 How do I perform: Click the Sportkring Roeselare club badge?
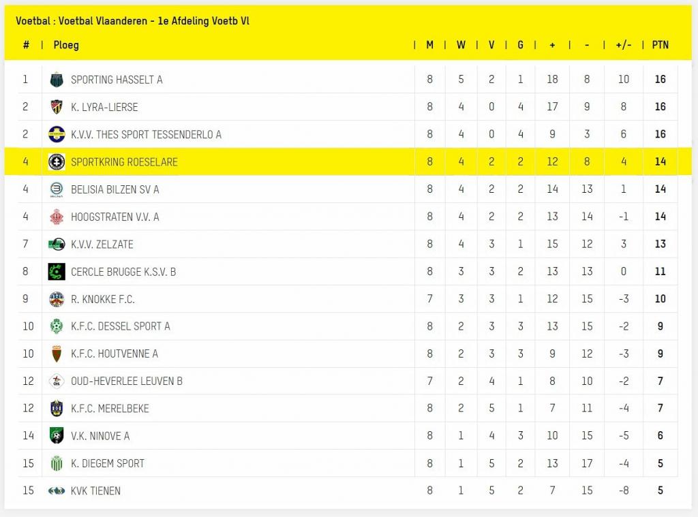tap(57, 162)
